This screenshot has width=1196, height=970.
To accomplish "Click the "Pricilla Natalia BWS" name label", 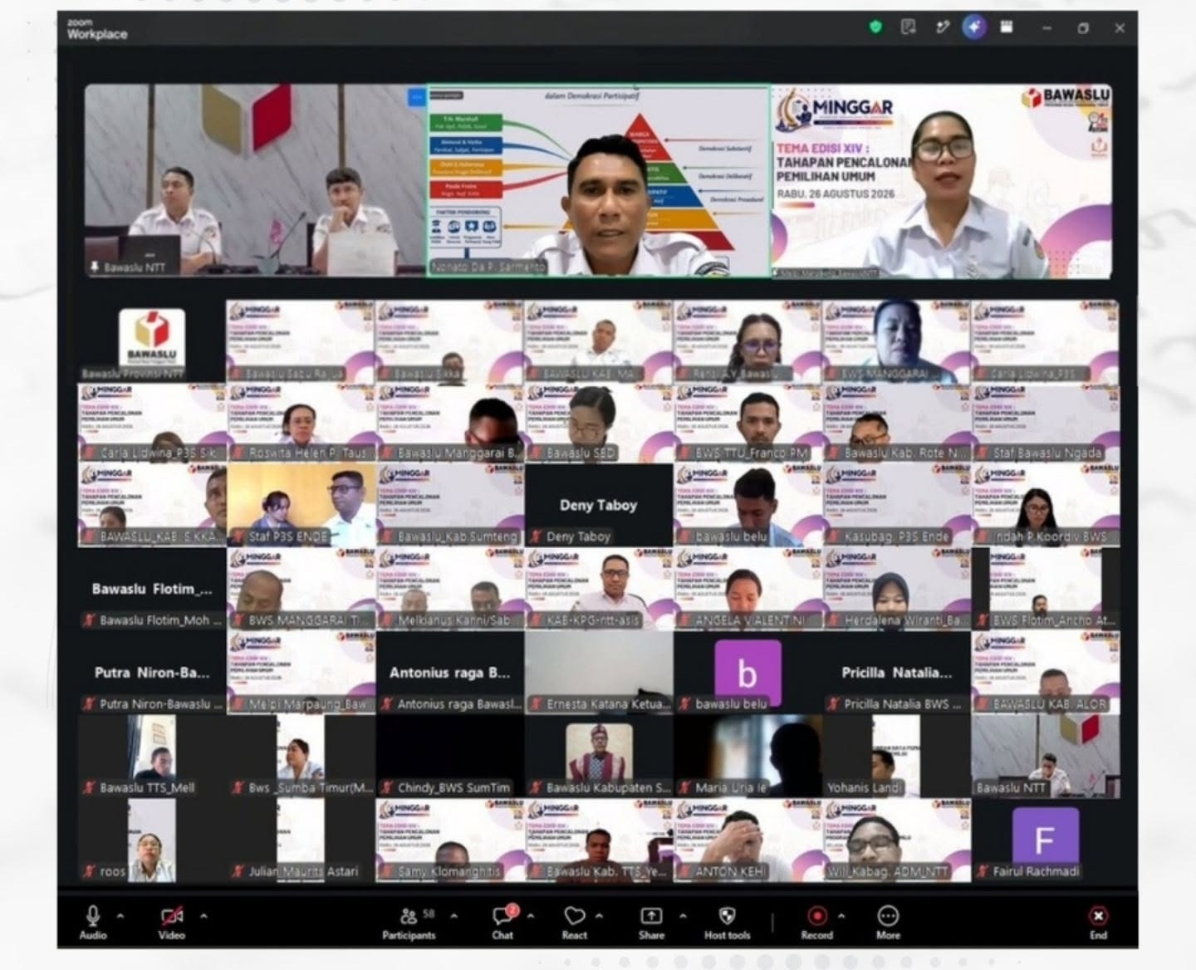I will pyautogui.click(x=896, y=704).
